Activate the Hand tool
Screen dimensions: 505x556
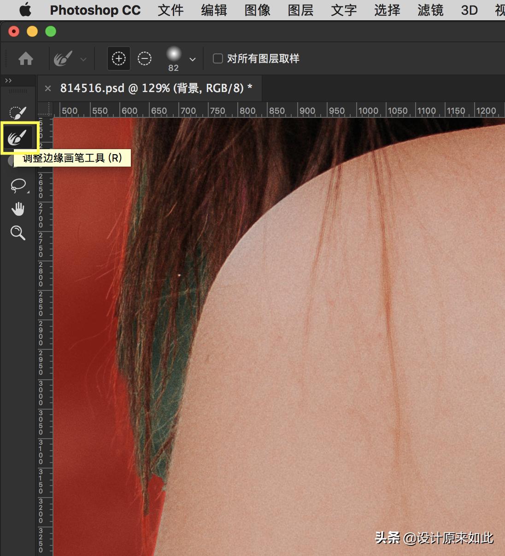18,208
